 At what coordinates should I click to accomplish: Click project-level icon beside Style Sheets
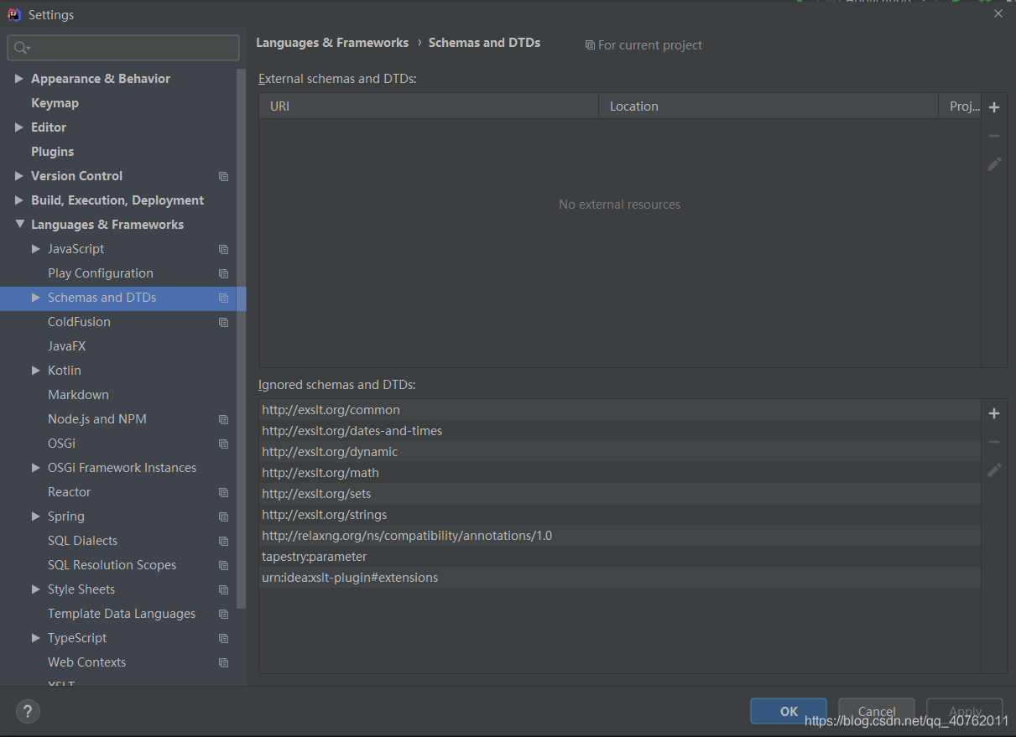pos(223,589)
